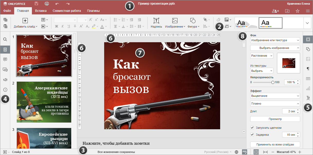This screenshot has width=313, height=155.
Task: Open the Фон fill type dropdown
Action: [275, 40]
